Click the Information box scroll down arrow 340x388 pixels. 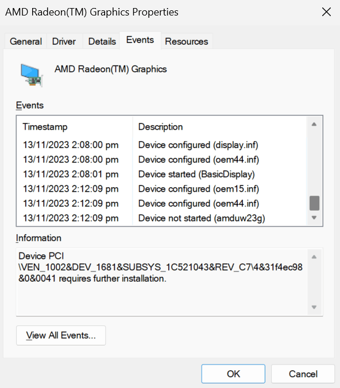pos(314,307)
